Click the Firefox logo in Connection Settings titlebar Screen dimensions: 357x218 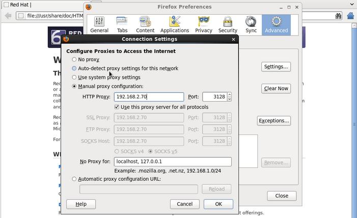(66, 39)
